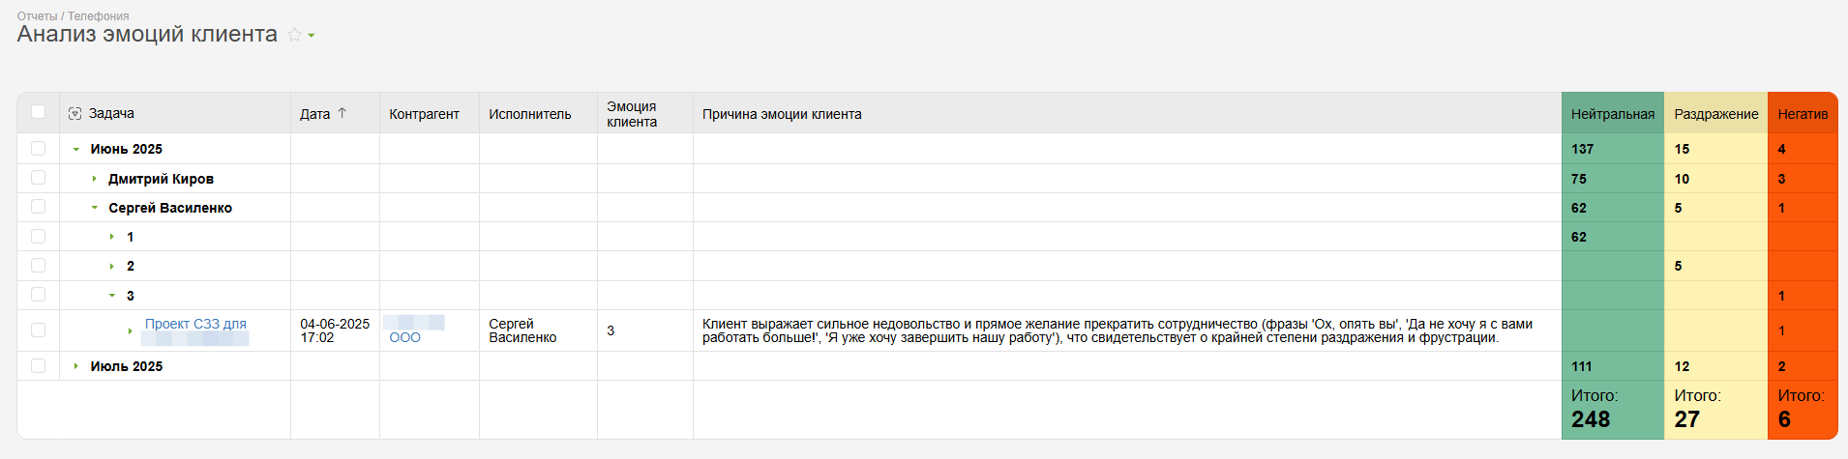Click the sort arrow next to Дата
The width and height of the screenshot is (1848, 459).
point(342,113)
